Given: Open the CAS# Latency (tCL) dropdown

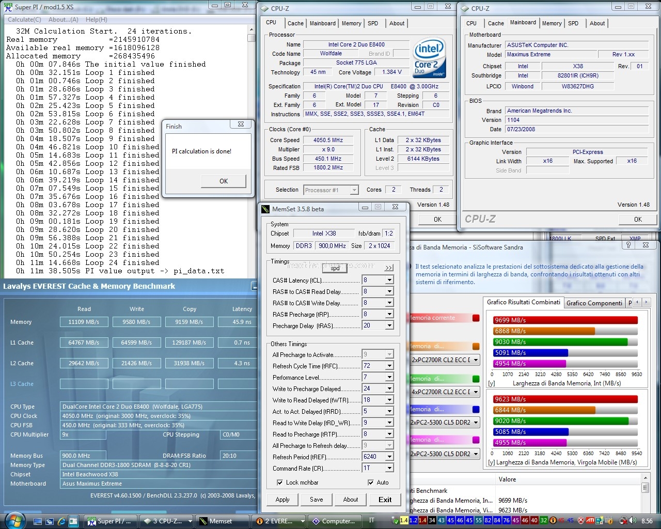Looking at the screenshot, I should [x=389, y=280].
